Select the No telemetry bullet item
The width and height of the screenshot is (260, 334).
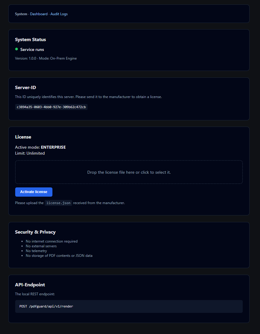click(x=36, y=251)
